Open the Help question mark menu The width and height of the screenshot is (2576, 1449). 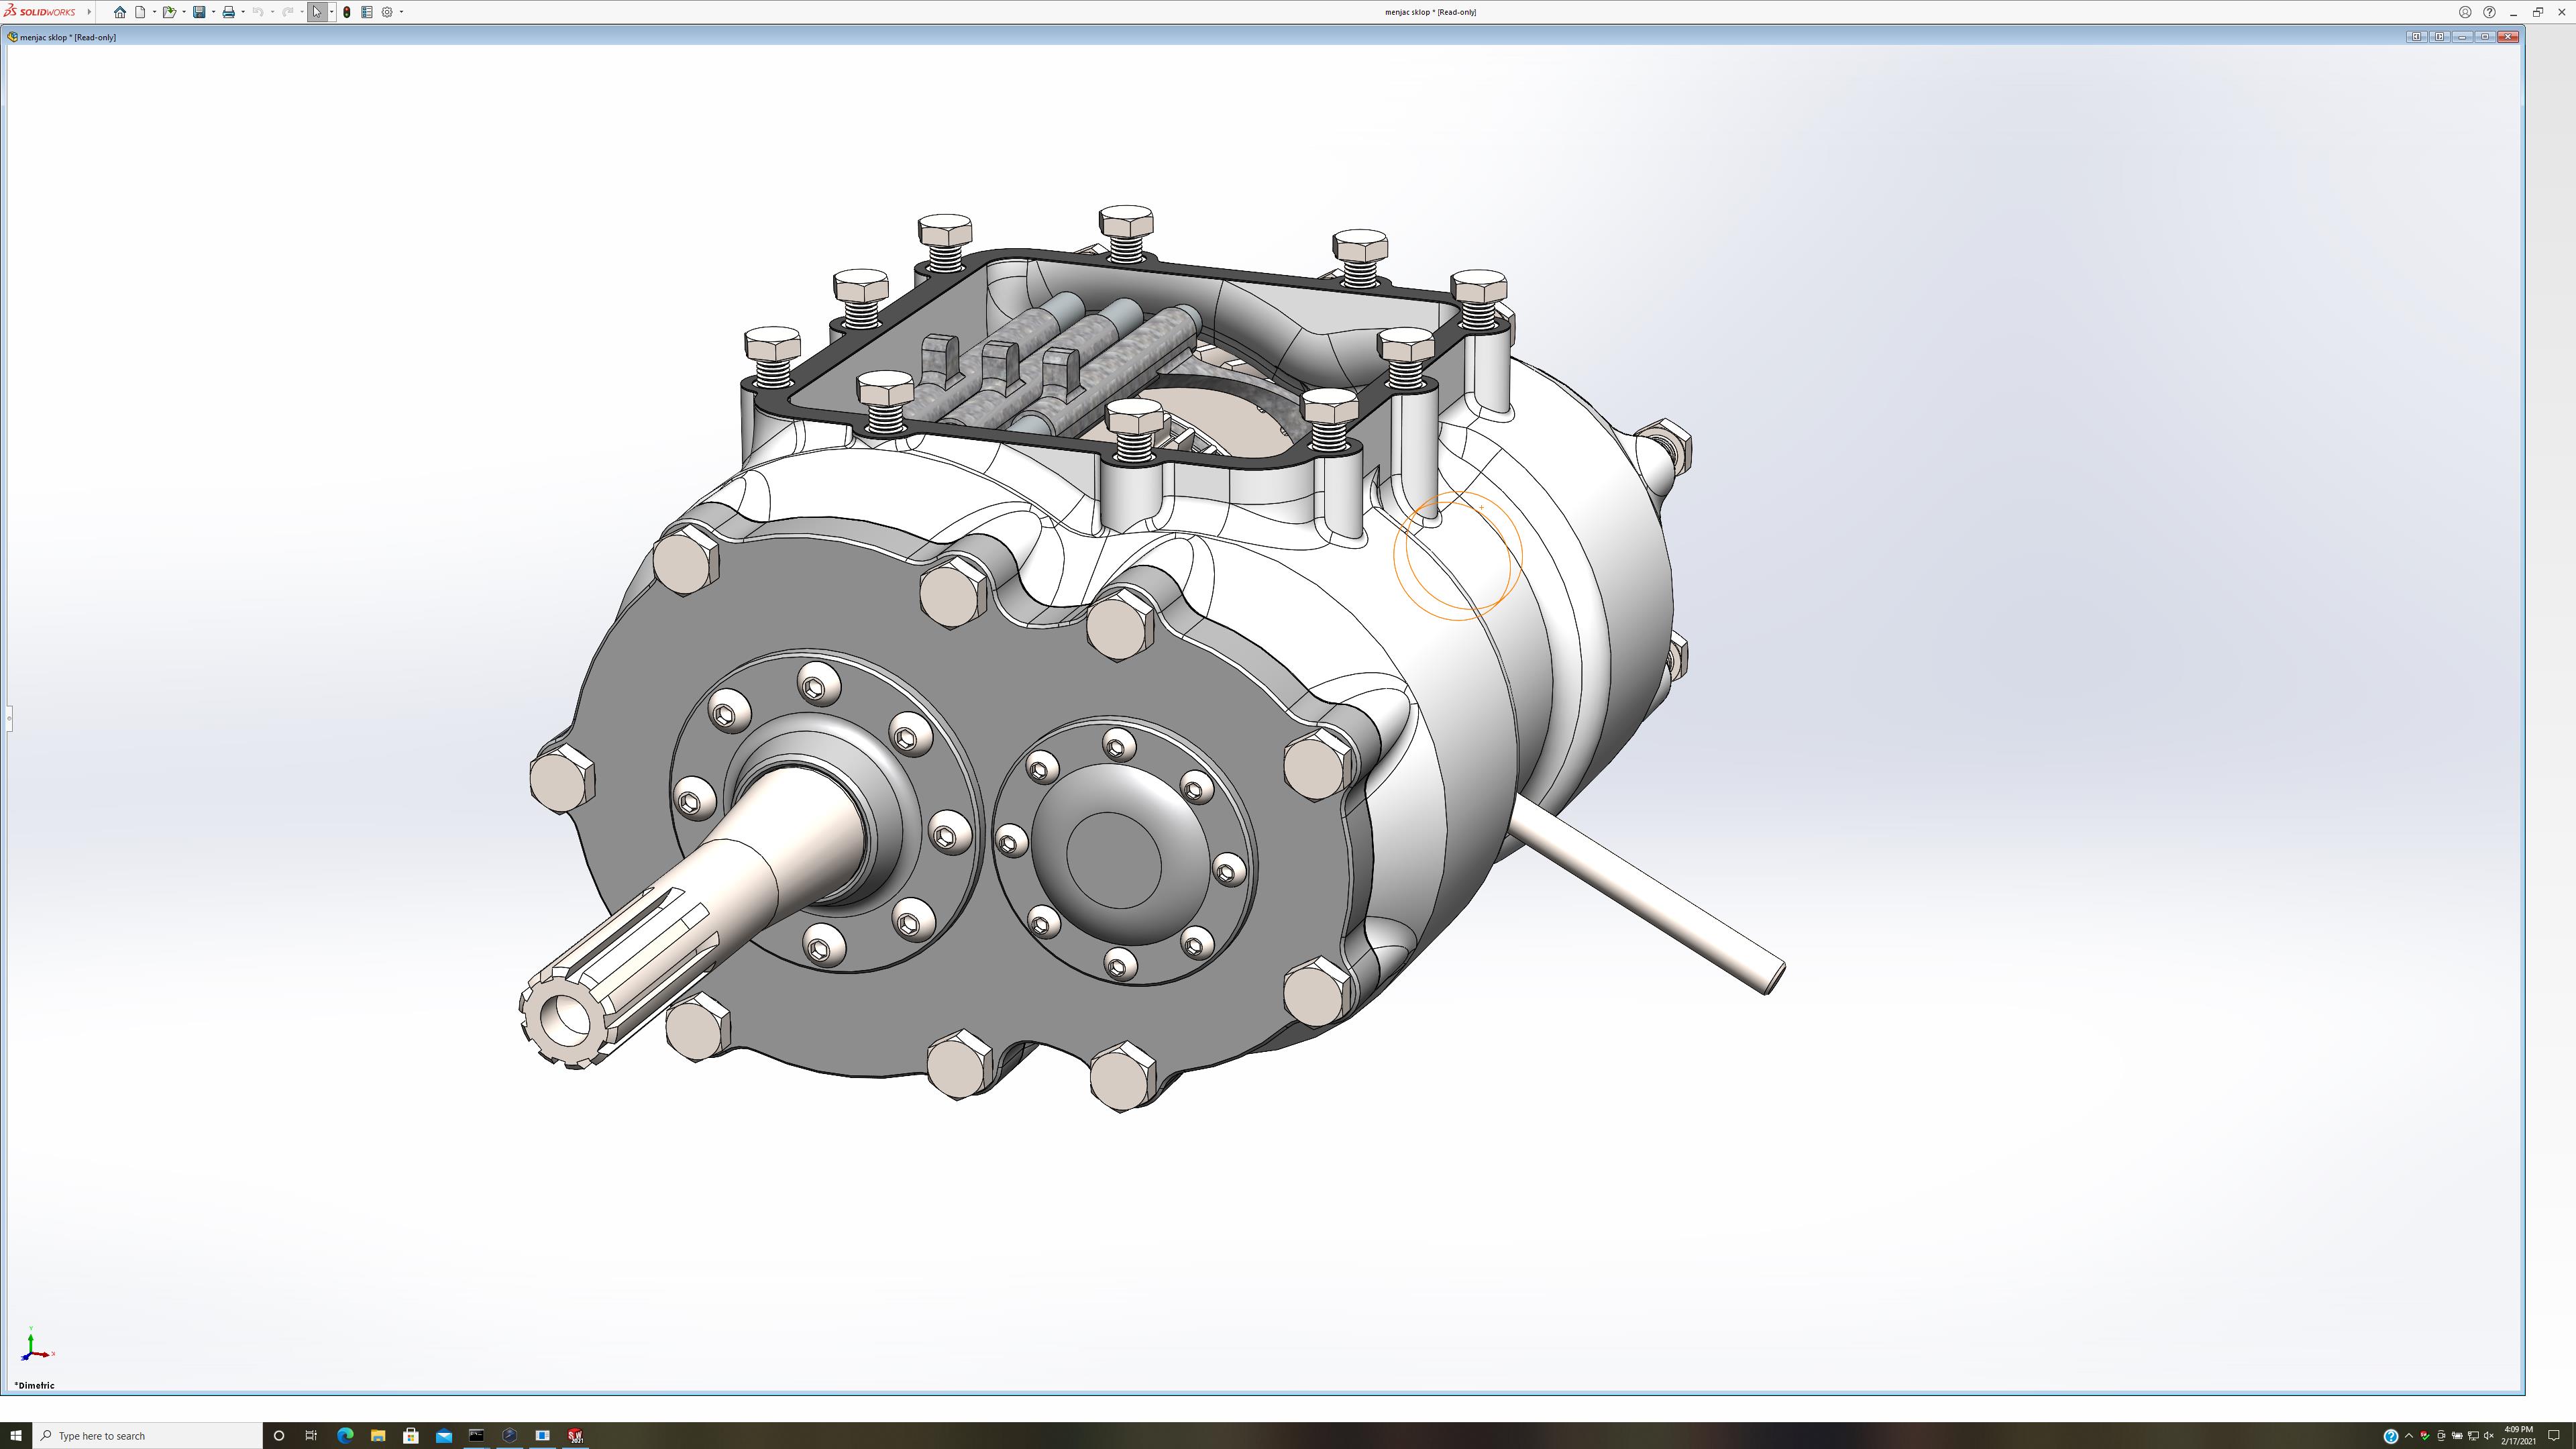coord(2489,12)
